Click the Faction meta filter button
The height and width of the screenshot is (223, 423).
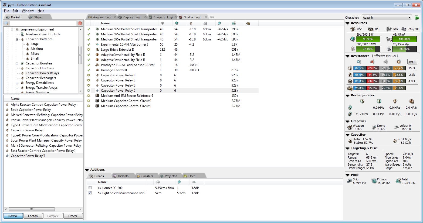[x=33, y=216]
